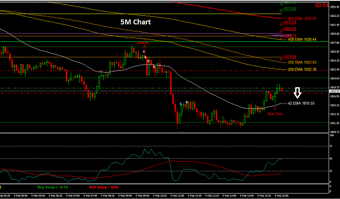Click the red 00:54 candle countdown timer
Viewport: 340px width, 199px height.
tap(322, 5)
